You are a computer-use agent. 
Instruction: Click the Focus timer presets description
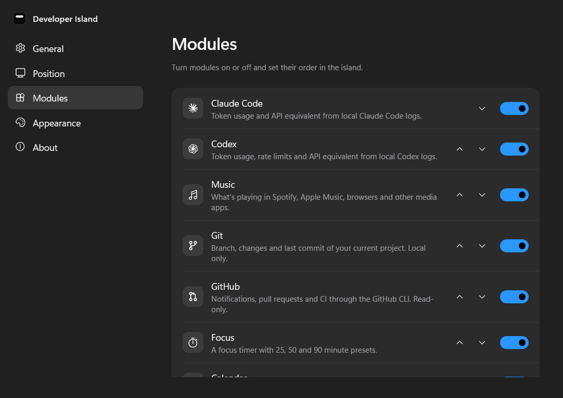click(294, 350)
